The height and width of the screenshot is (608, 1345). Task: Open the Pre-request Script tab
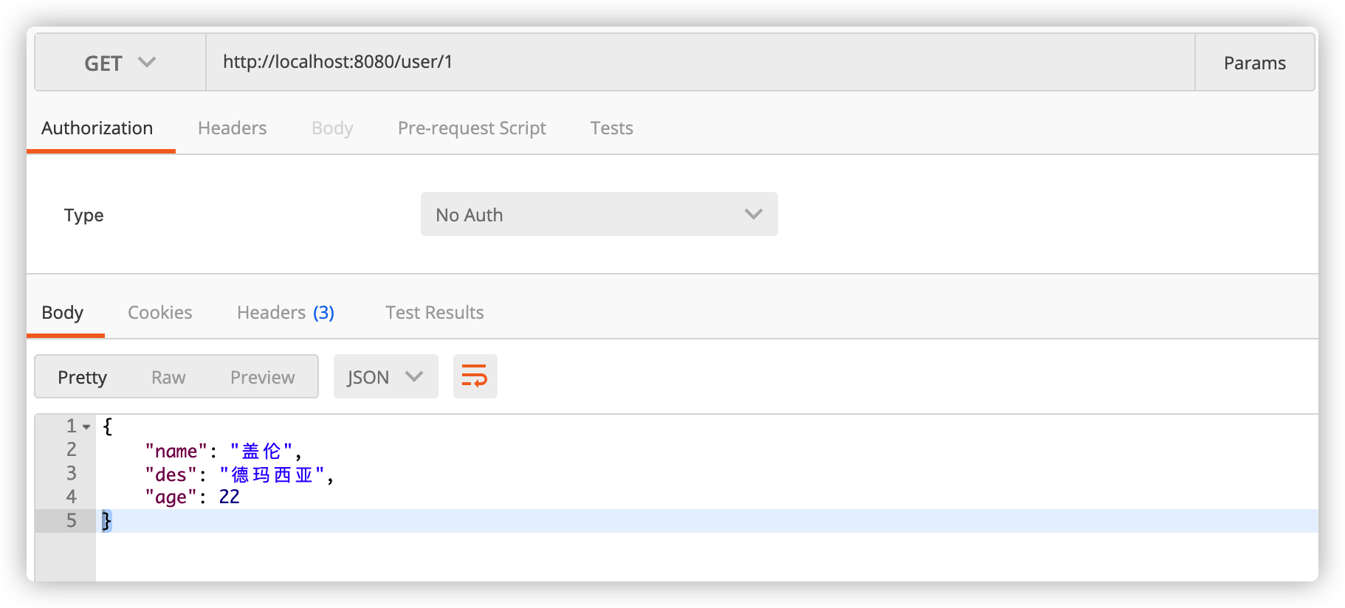[x=472, y=128]
